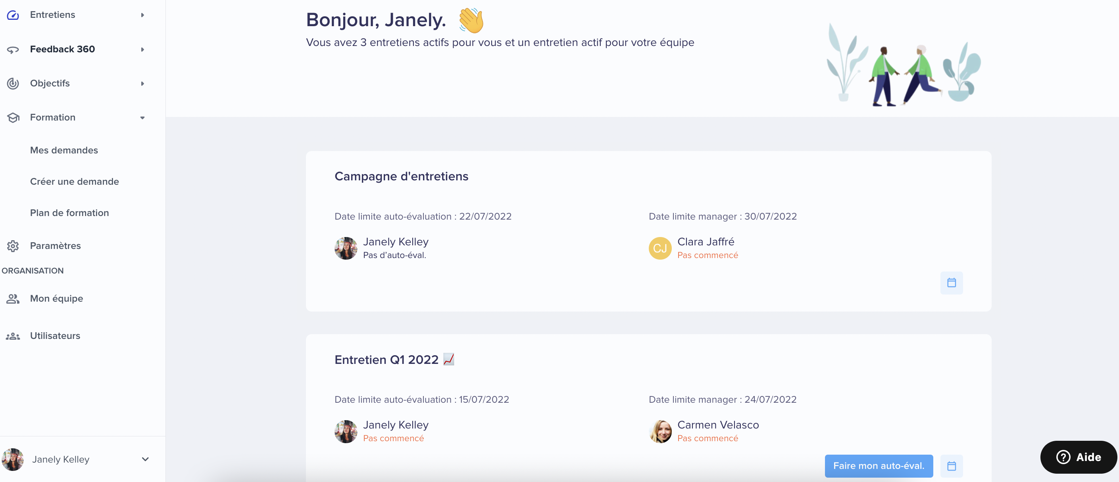Click the Faire mon auto-éval. button
Viewport: 1119px width, 482px height.
tap(879, 466)
